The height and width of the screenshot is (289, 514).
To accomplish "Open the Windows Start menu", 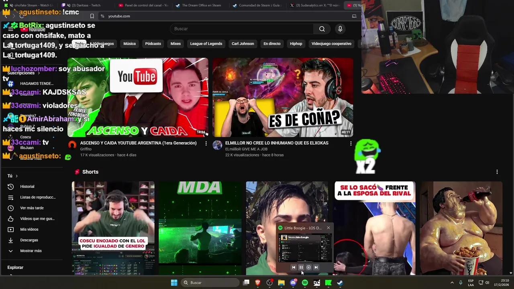I will [174, 283].
